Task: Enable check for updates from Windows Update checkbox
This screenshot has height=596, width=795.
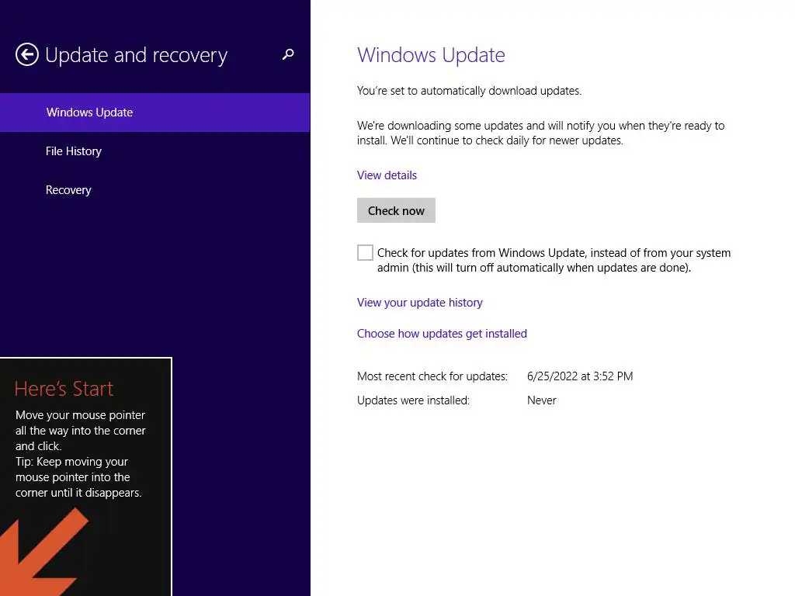Action: pos(365,252)
